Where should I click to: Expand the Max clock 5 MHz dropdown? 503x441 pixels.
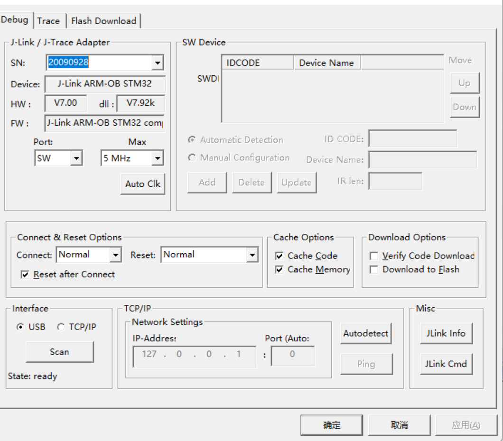click(x=158, y=158)
